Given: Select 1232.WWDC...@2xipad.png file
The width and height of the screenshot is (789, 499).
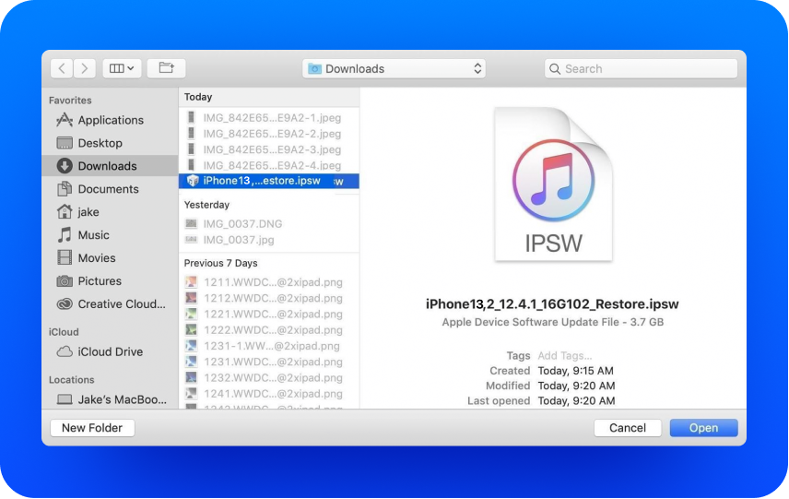Looking at the screenshot, I should coord(269,377).
